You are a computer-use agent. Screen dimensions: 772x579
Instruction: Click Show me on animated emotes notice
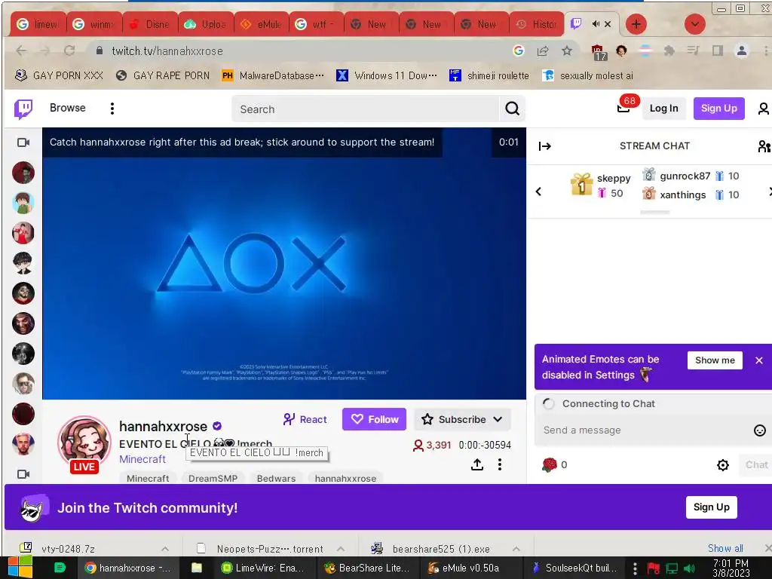[x=715, y=360]
